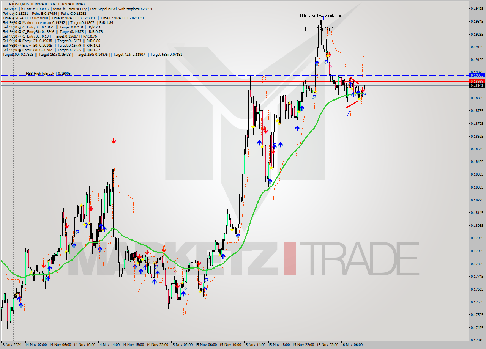Click the 0.17585 price axis label
The height and width of the screenshot is (349, 486).
point(477,302)
